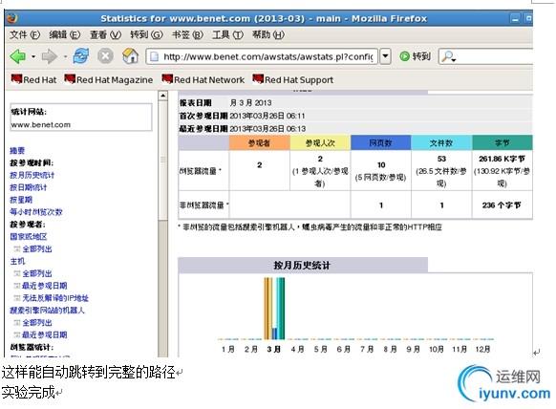The height and width of the screenshot is (409, 556).
Task: Open 无法反解译的IP地址 link
Action: [x=55, y=298]
